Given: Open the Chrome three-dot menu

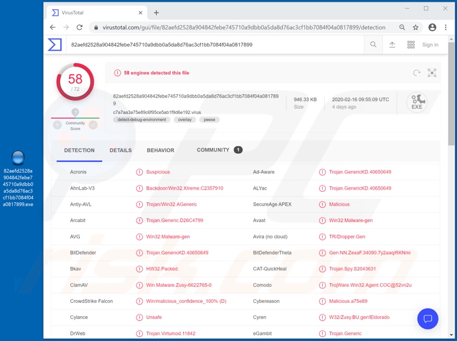Looking at the screenshot, I should [x=445, y=27].
